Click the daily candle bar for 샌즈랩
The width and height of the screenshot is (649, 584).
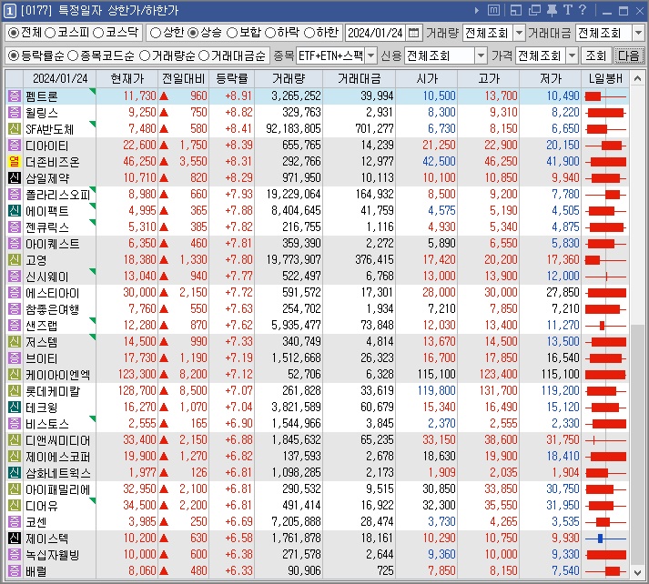(605, 326)
